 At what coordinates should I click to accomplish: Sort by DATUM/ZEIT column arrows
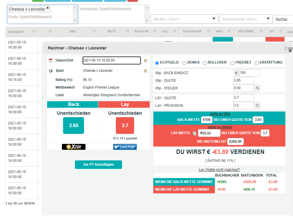tap(34, 31)
